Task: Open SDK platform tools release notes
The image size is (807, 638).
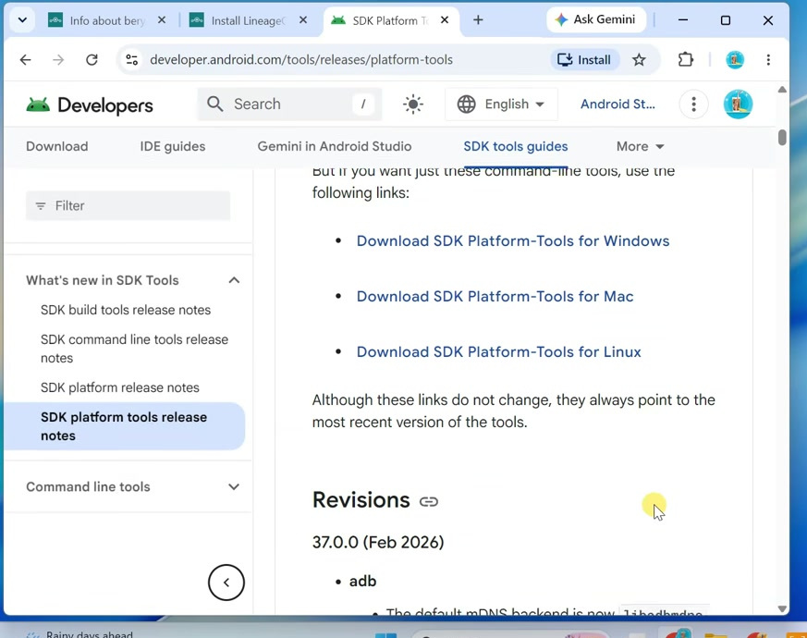Action: point(124,426)
